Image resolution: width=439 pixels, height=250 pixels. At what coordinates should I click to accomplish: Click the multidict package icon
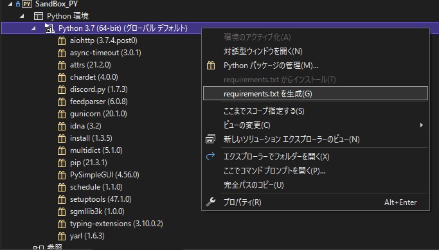[x=62, y=150]
